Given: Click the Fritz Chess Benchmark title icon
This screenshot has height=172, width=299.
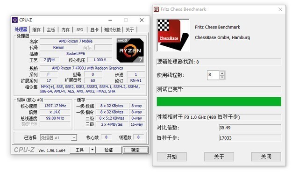Looking at the screenshot, I should pos(156,9).
